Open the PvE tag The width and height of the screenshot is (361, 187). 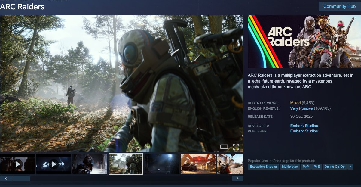tap(317, 167)
